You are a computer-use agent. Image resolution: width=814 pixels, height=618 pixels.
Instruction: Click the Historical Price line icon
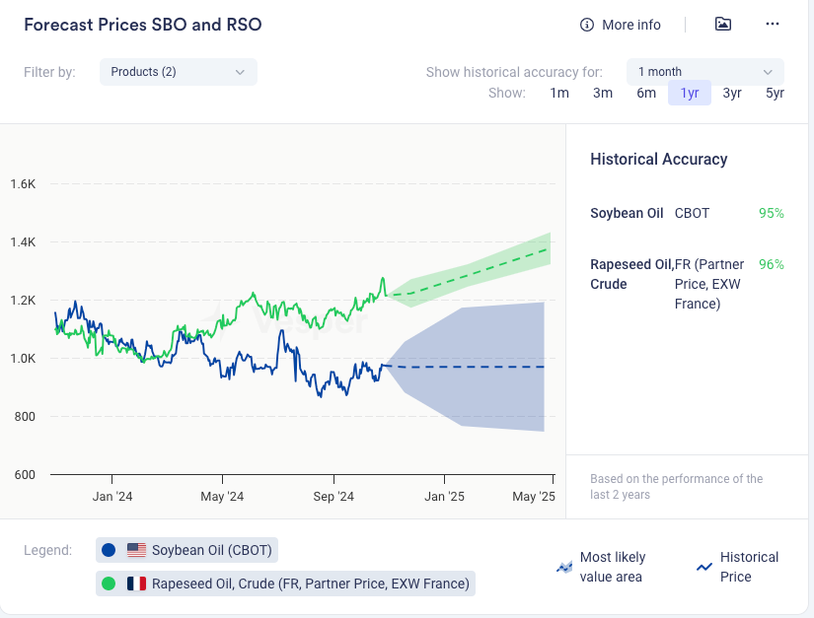[704, 567]
